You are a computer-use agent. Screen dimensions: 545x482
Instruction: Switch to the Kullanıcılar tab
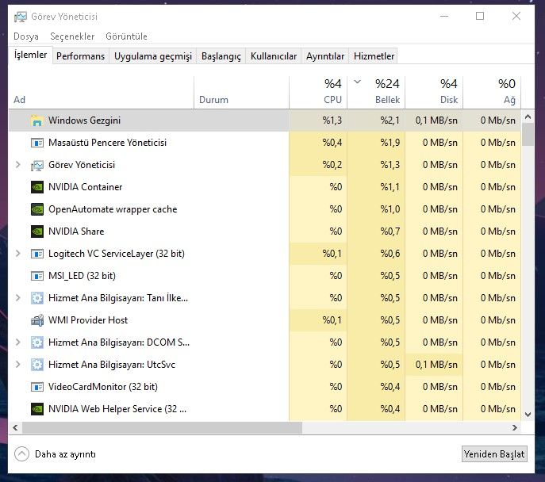tap(274, 56)
